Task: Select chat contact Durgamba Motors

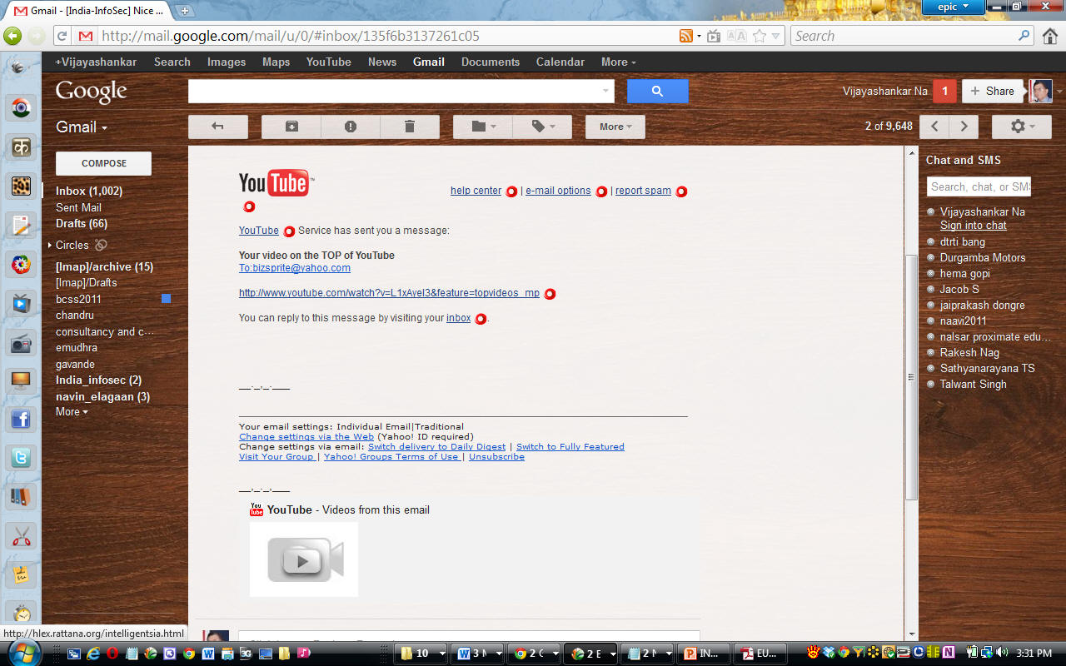Action: 983,258
